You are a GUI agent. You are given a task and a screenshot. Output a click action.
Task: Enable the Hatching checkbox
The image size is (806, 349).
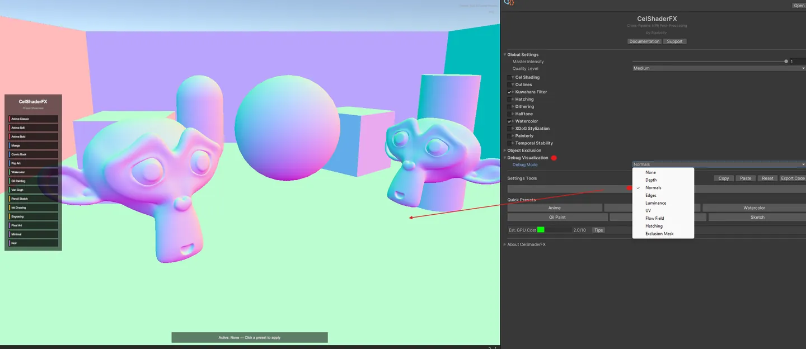pyautogui.click(x=509, y=99)
